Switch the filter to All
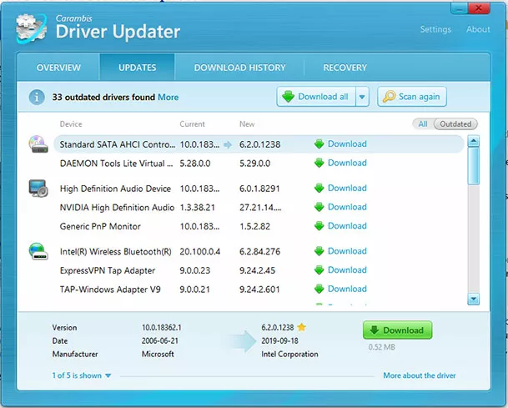 423,123
